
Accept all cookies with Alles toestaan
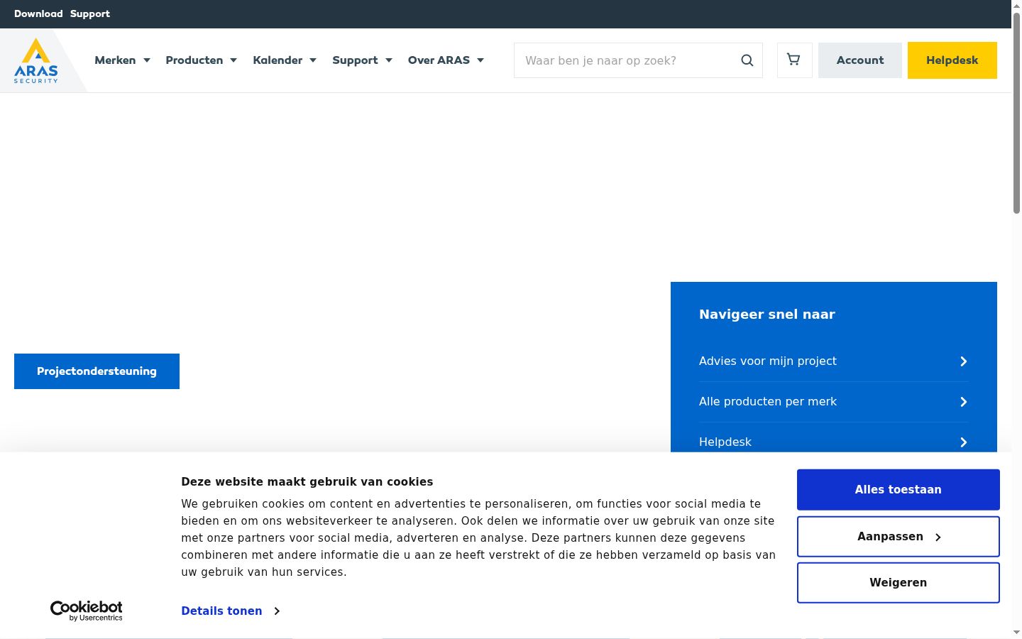pyautogui.click(x=899, y=490)
